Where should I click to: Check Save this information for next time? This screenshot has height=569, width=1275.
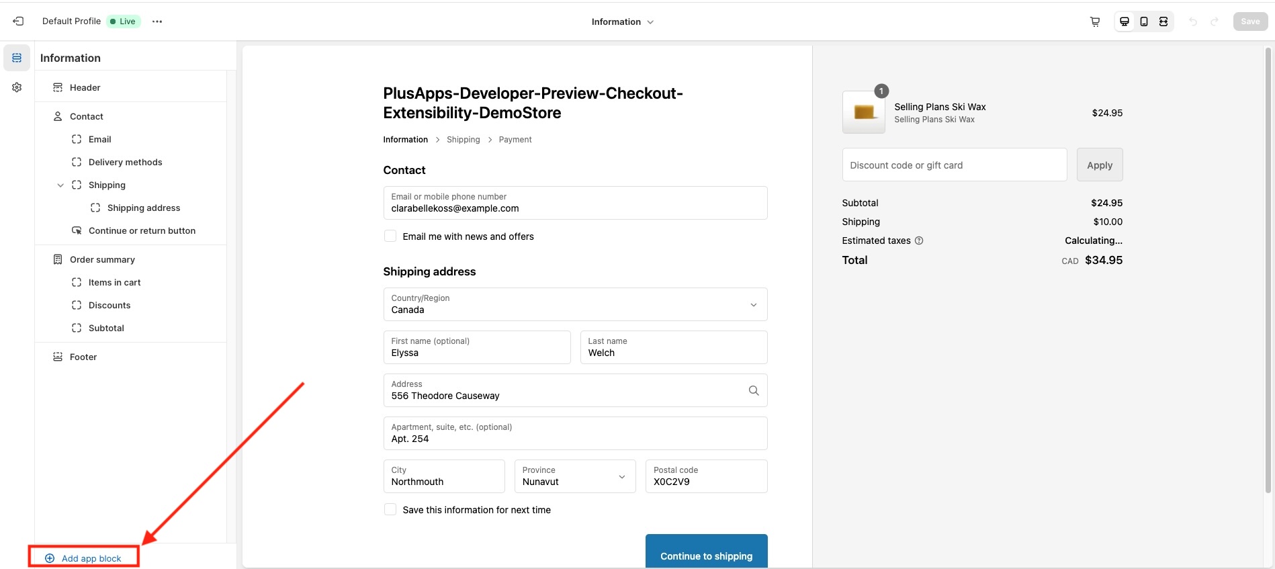[x=390, y=509]
